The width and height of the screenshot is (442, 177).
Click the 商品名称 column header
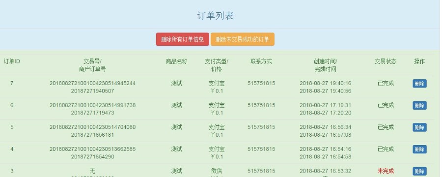coord(176,61)
